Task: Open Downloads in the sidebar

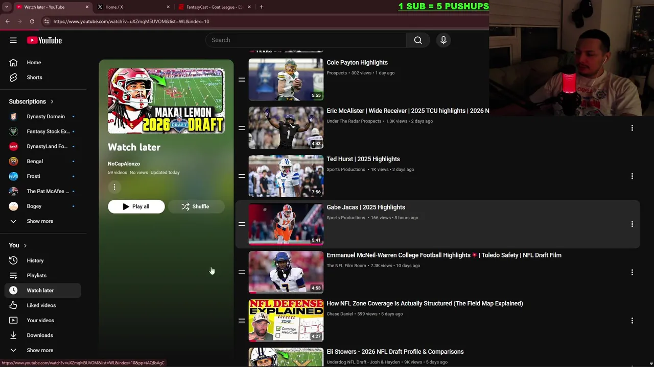Action: 43,335
